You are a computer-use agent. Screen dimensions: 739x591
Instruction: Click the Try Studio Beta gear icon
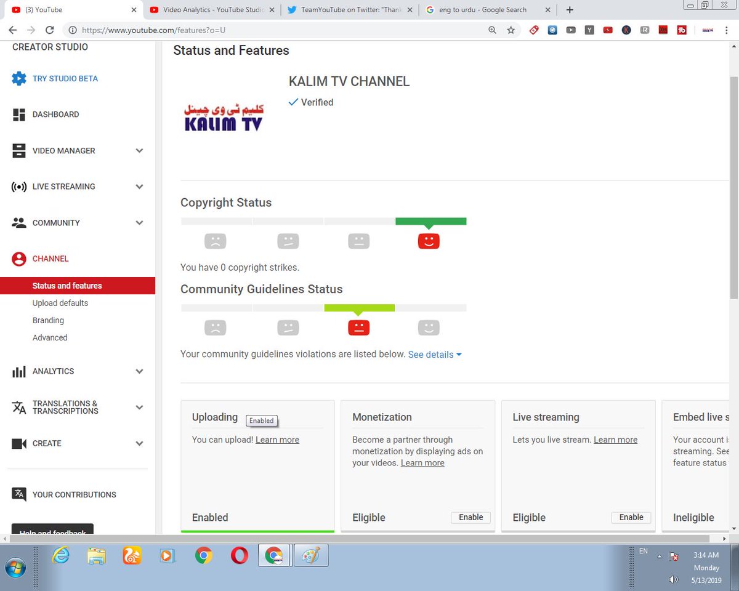coord(19,79)
